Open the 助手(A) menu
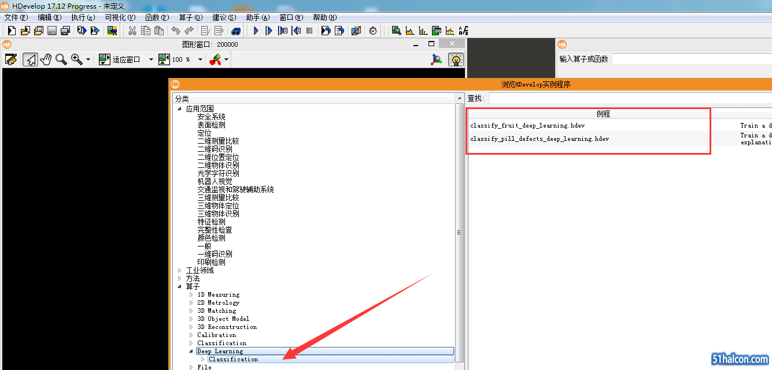 pos(258,17)
